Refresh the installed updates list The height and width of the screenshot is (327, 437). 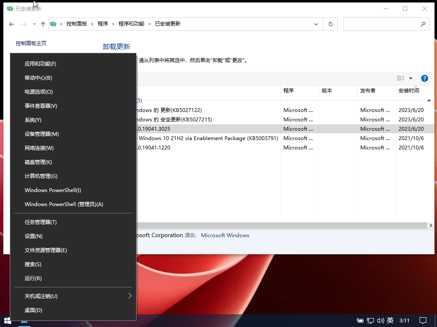pos(331,24)
